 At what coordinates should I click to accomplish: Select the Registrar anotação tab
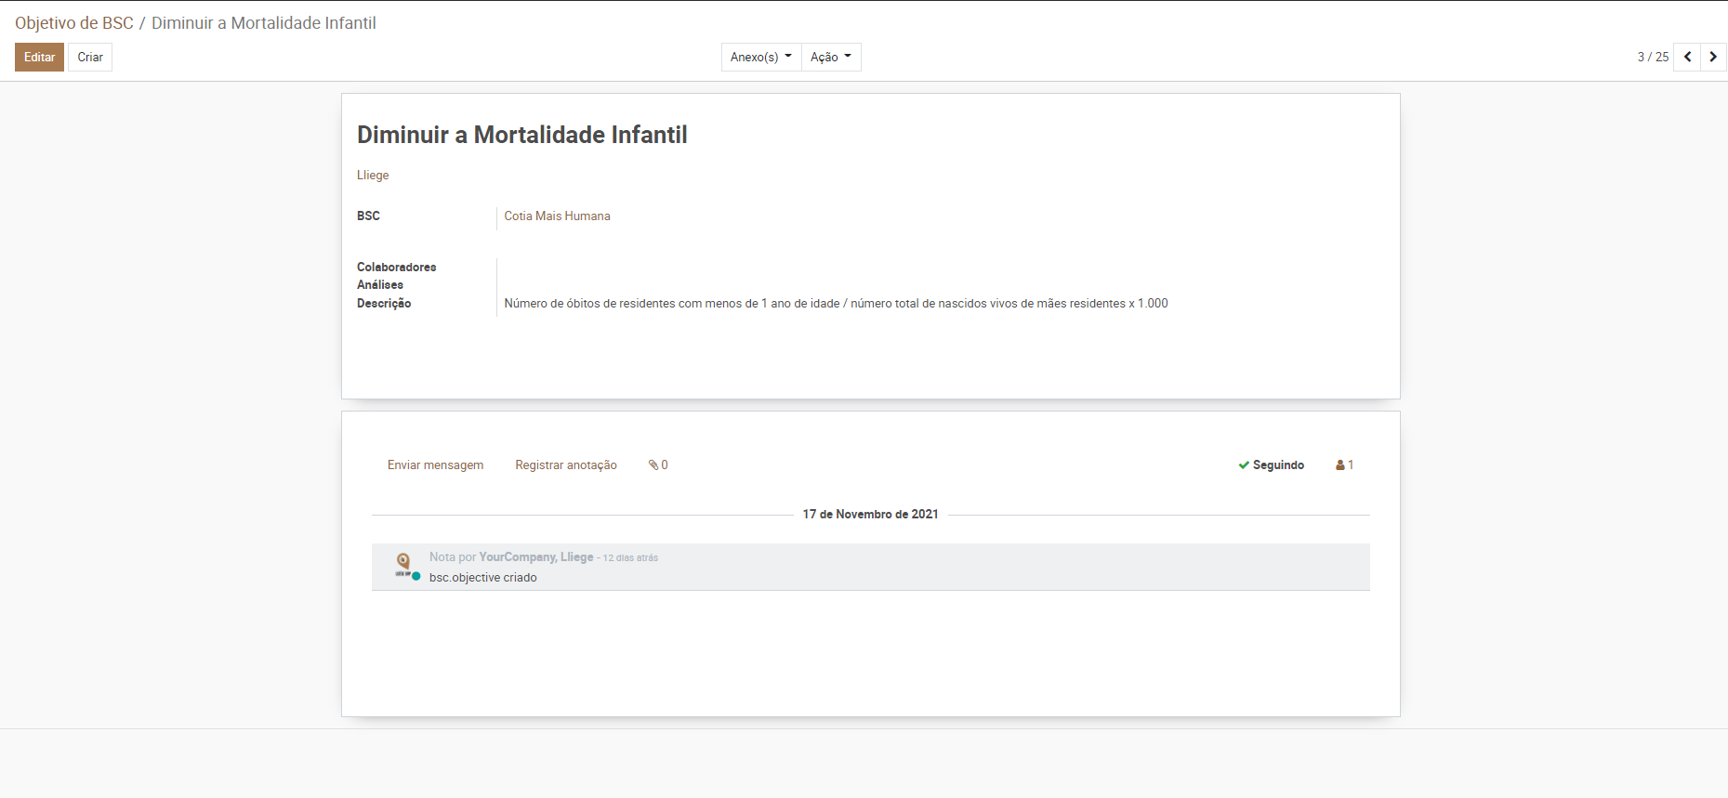click(x=566, y=465)
